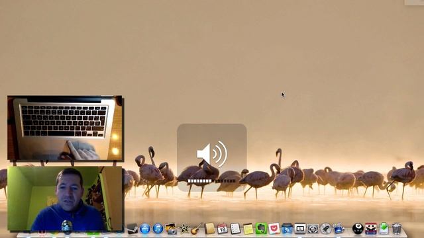The width and height of the screenshot is (424, 238).
Task: Launch Evernote green elephant icon
Action: coord(261,229)
